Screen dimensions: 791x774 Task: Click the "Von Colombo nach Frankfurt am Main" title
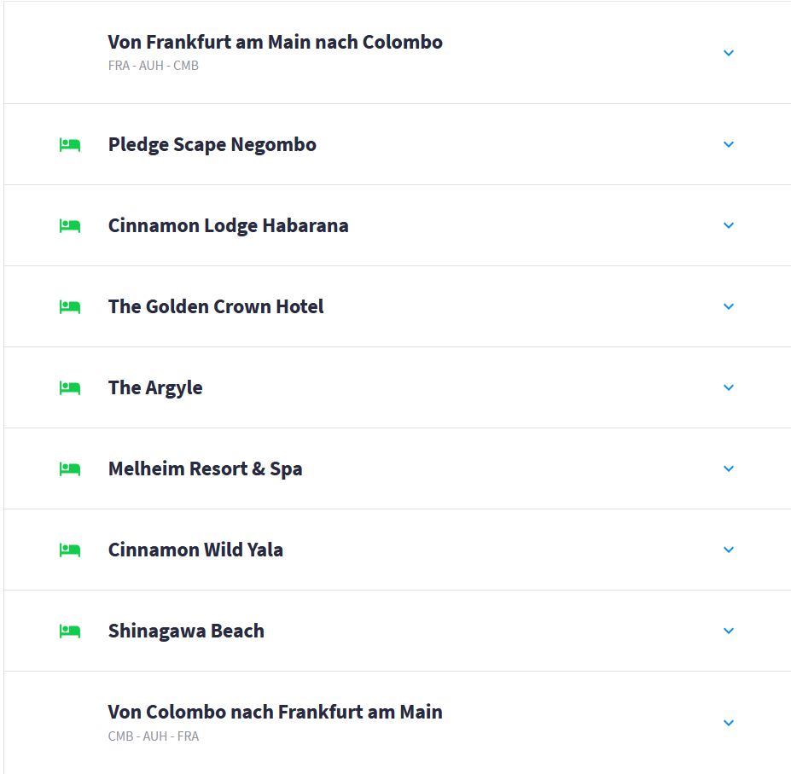pos(275,712)
